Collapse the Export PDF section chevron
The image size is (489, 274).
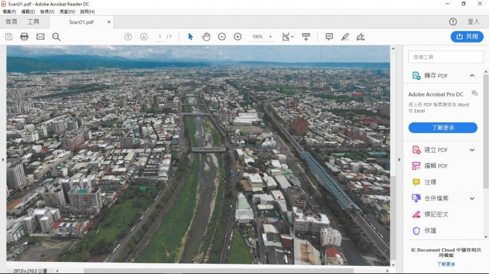click(472, 75)
